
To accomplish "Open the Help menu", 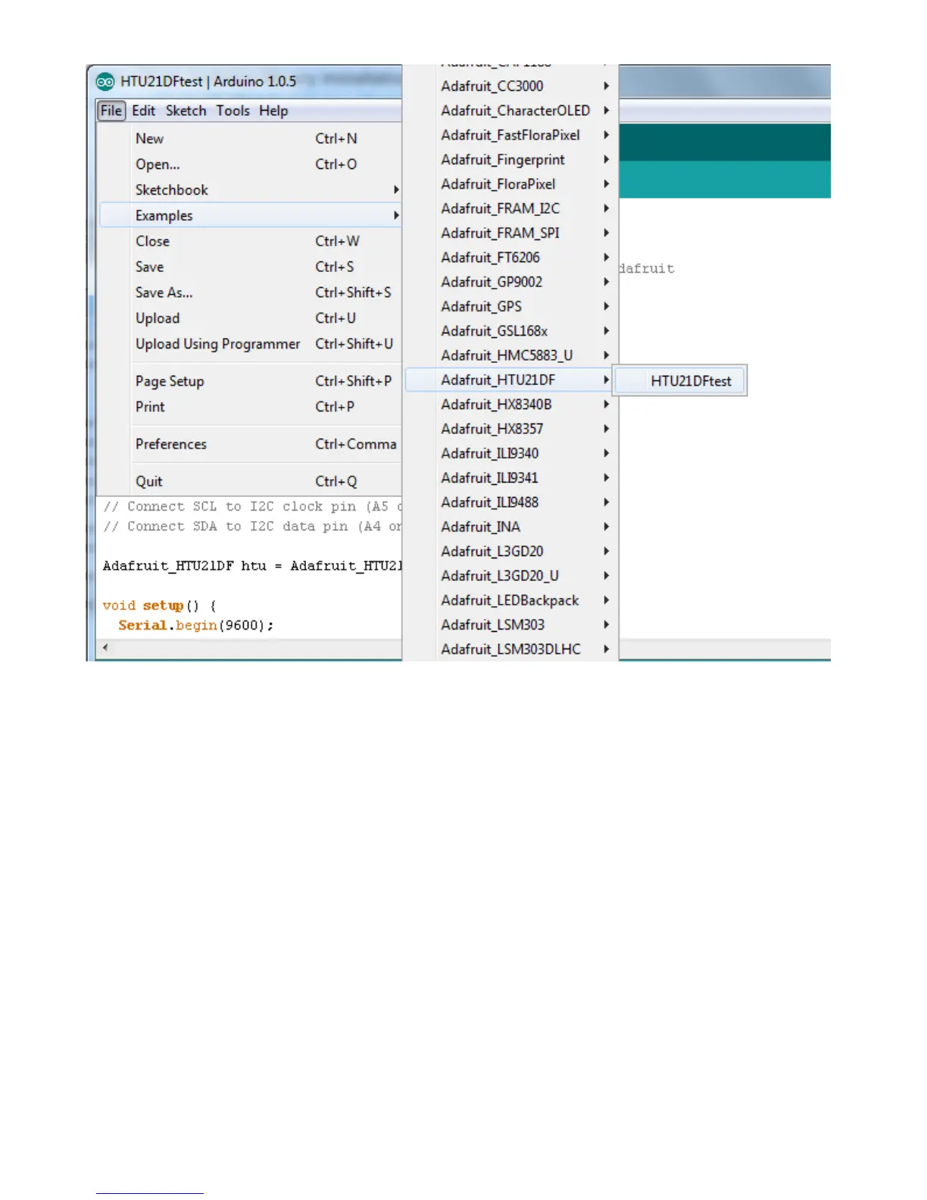I will (x=273, y=111).
